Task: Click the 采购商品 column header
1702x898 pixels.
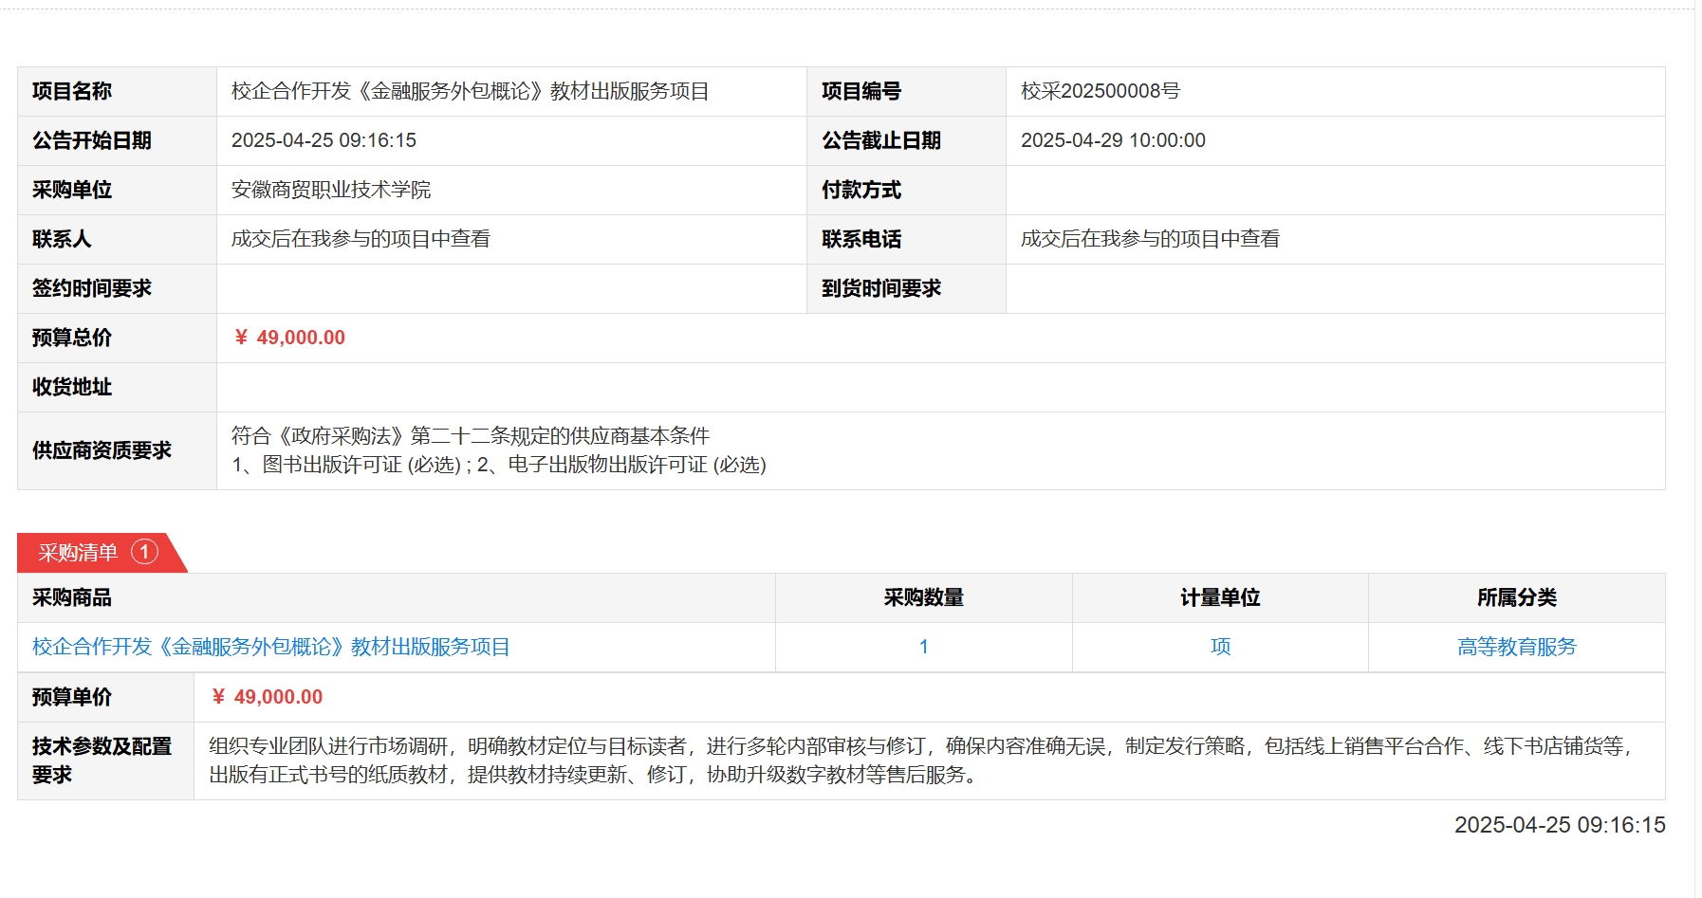Action: pyautogui.click(x=72, y=597)
